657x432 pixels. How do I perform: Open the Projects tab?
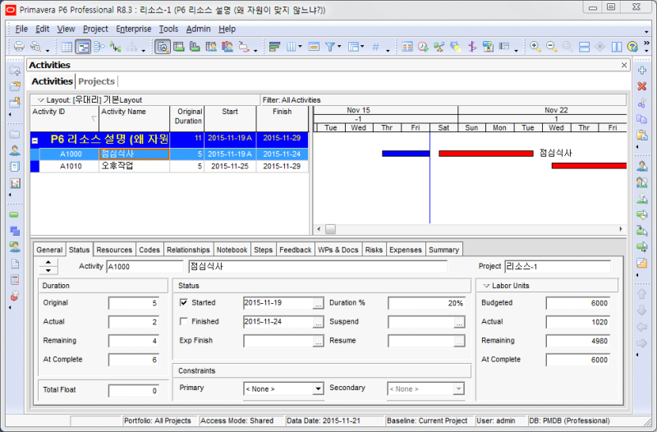click(x=96, y=81)
